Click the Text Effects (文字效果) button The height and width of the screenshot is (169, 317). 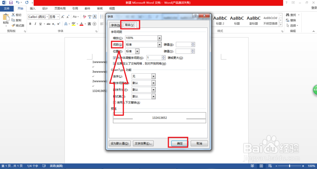[x=143, y=143]
